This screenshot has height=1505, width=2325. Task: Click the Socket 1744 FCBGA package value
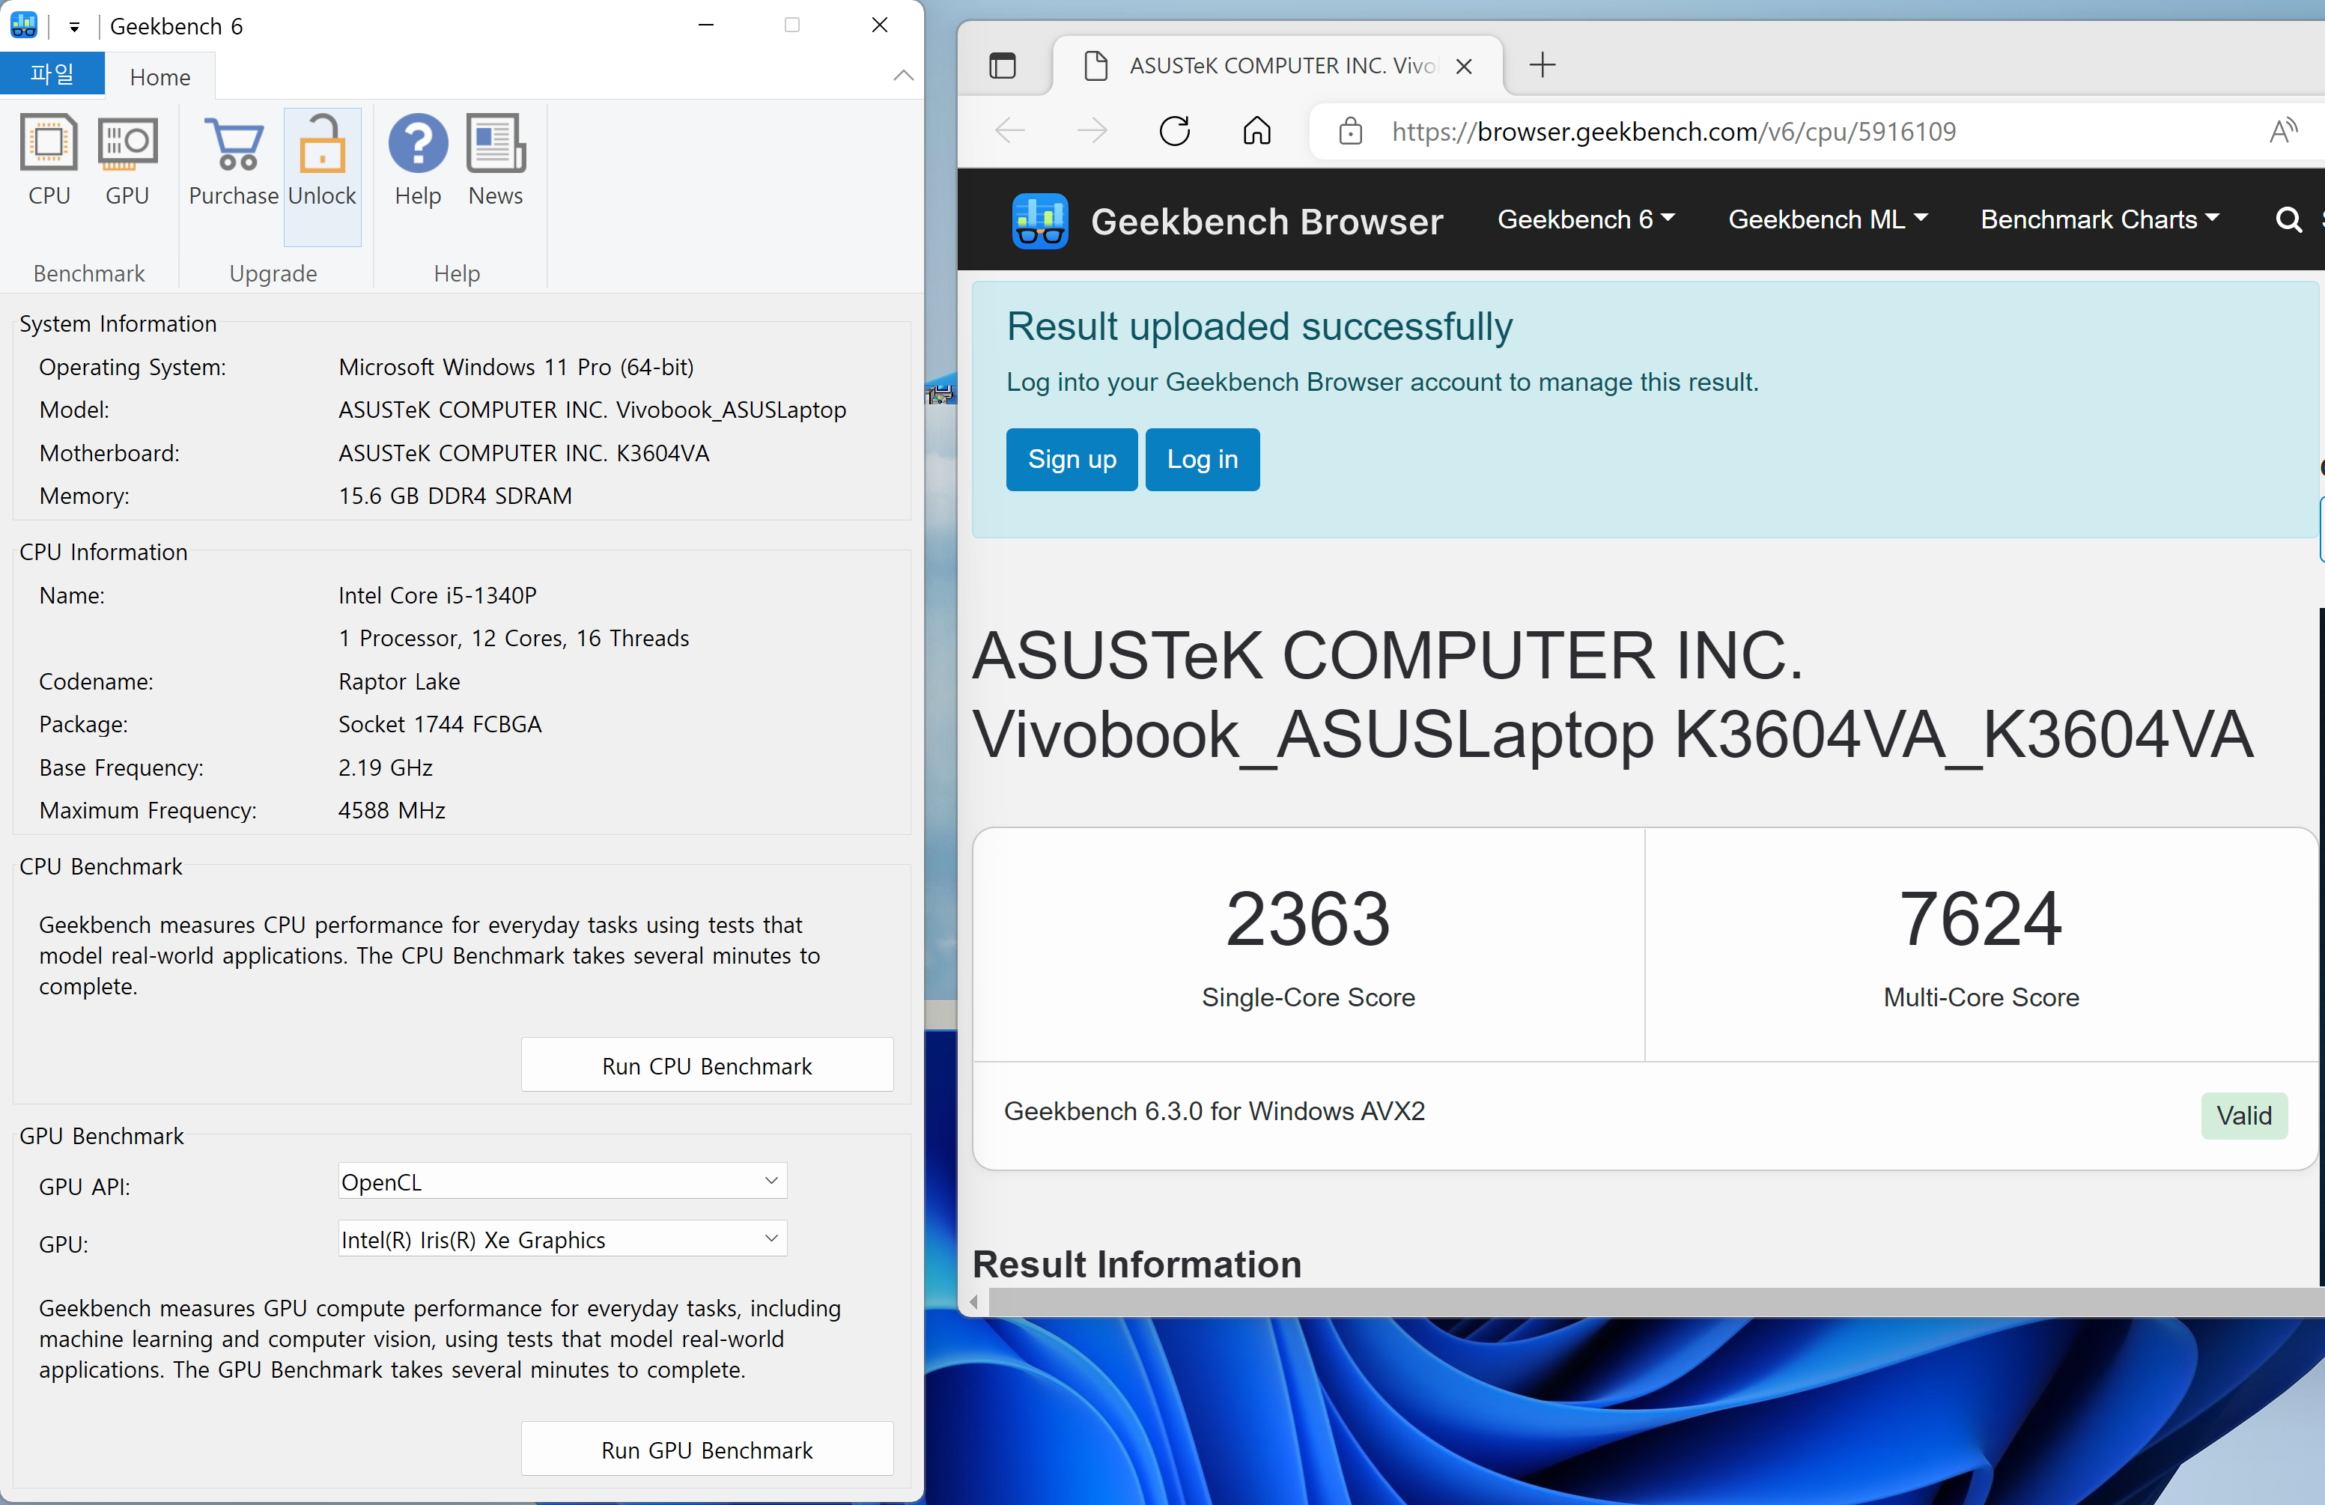tap(440, 724)
